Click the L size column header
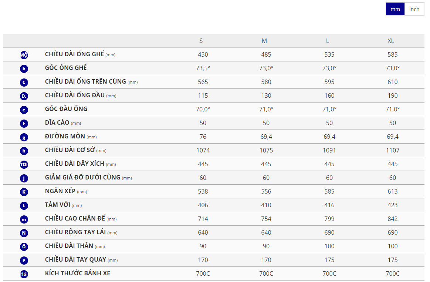The image size is (430, 282). pos(328,41)
